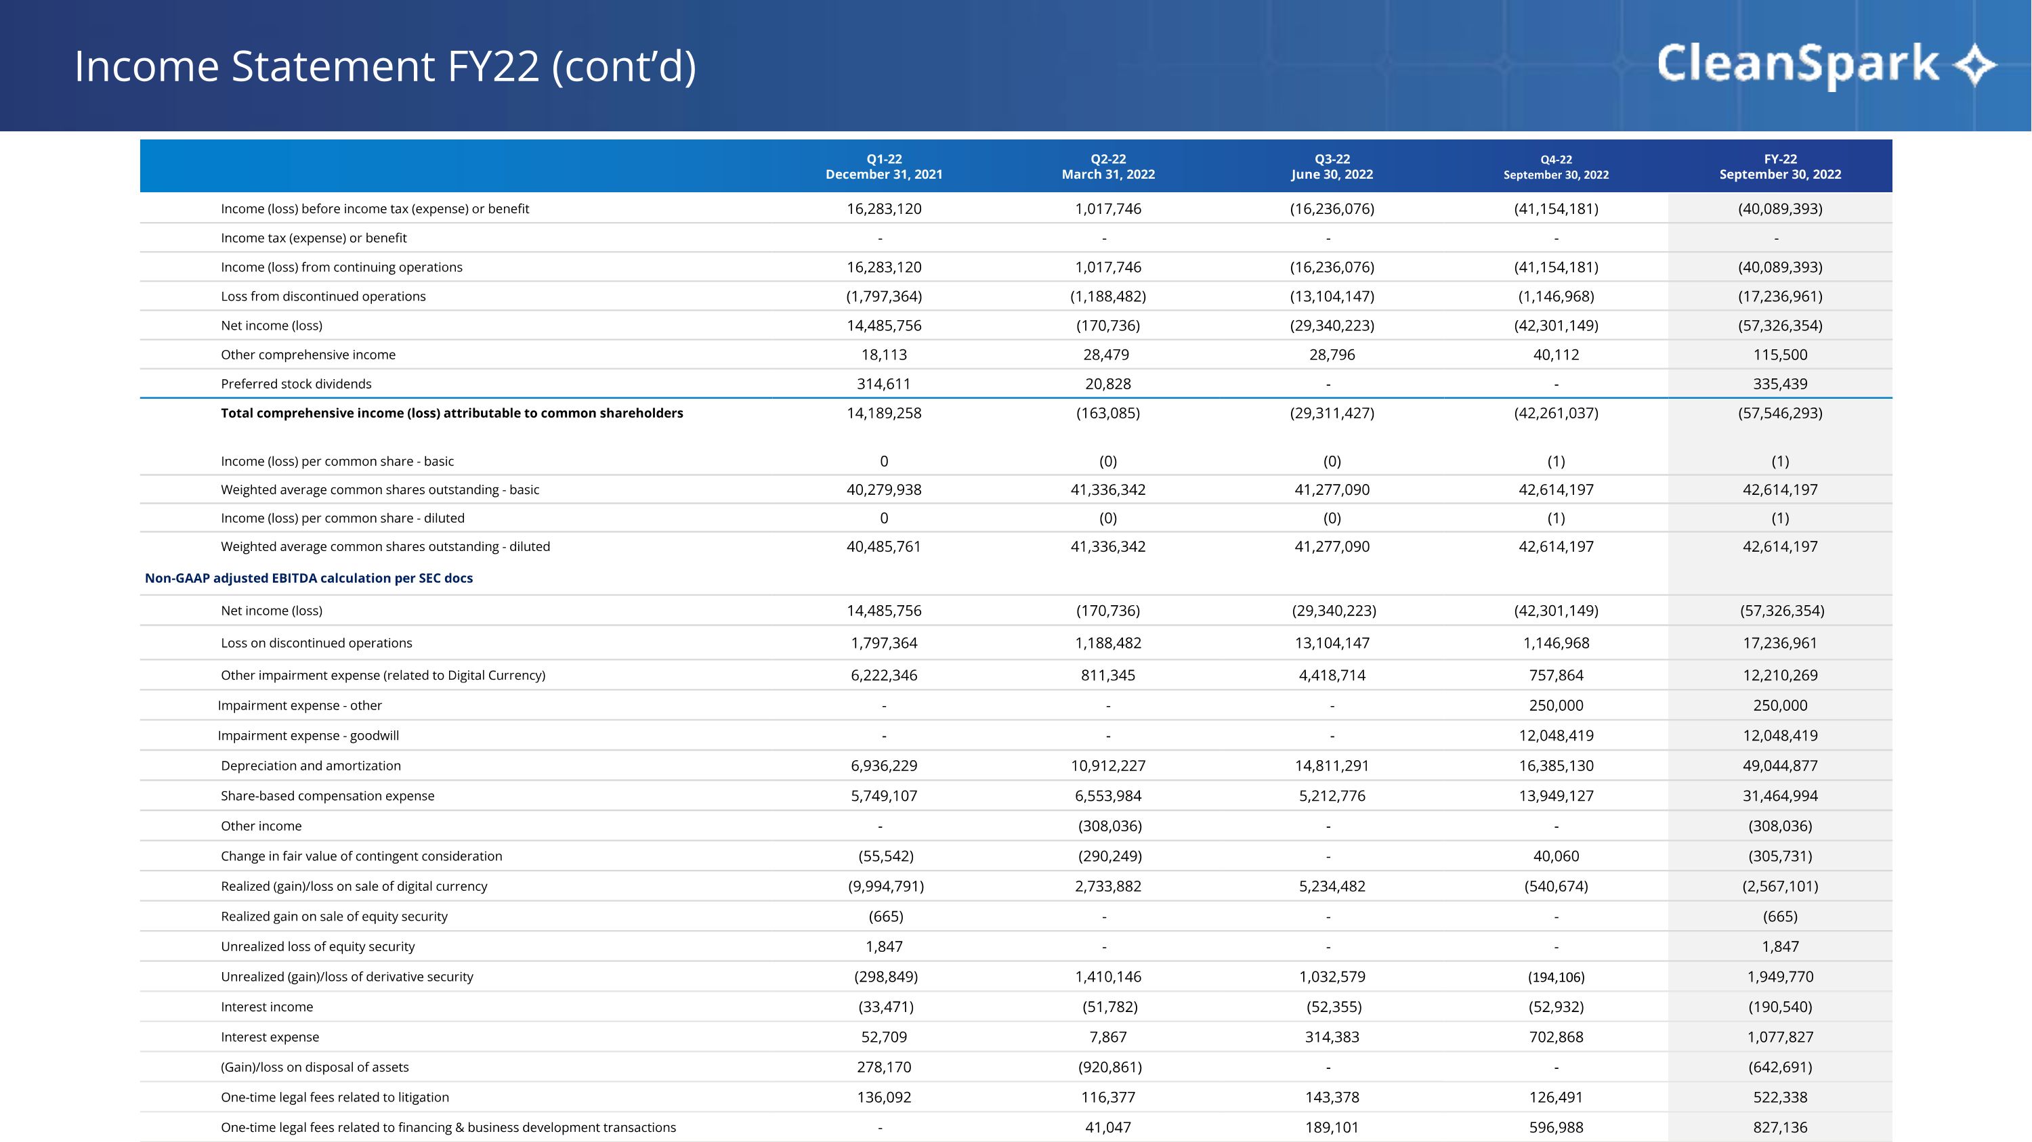Screen dimensions: 2032x1142
Task: Click Loss from discontinued operations label
Action: pyautogui.click(x=322, y=297)
